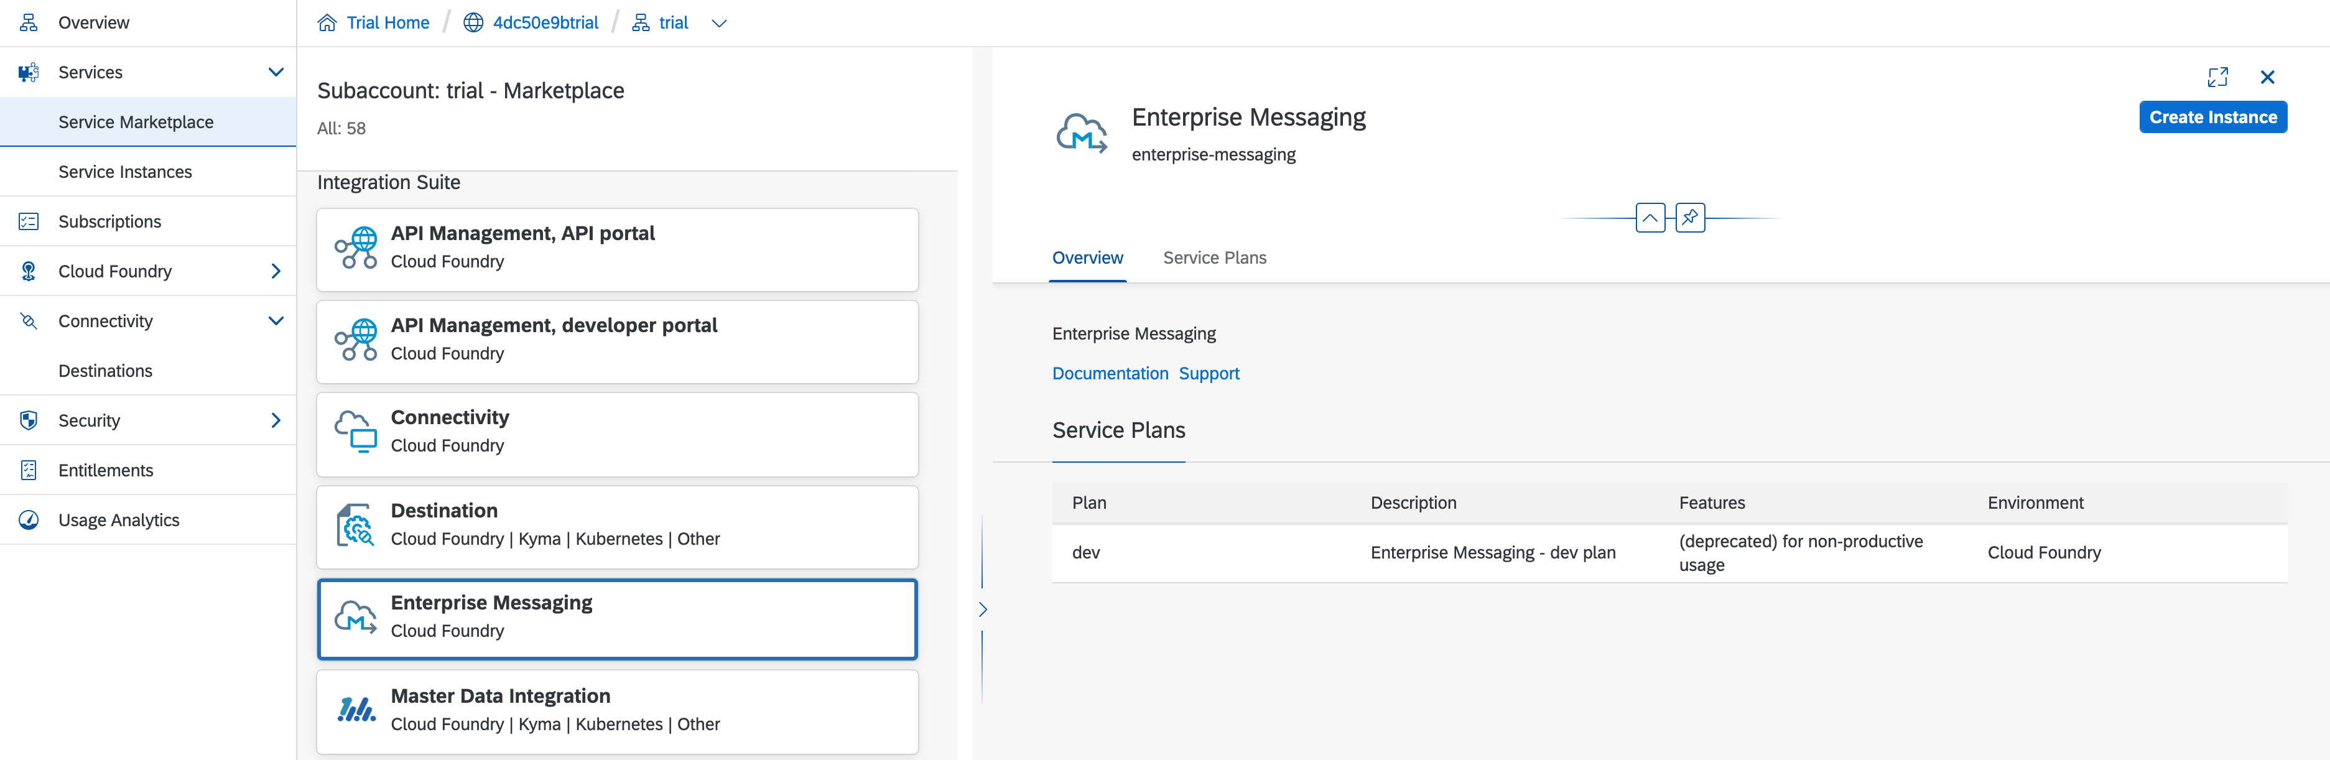Open Subscriptions from sidebar
This screenshot has height=760, width=2330.
click(108, 221)
